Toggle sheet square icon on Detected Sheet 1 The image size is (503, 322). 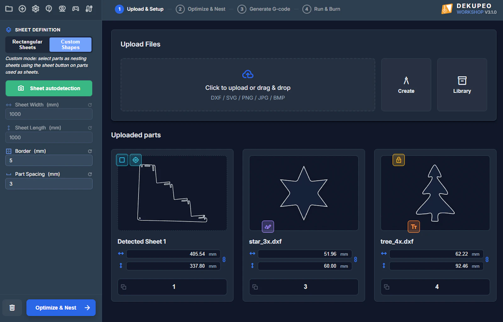tap(122, 160)
